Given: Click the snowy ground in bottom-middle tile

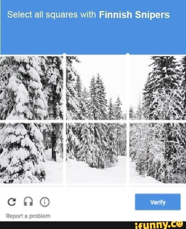Looking at the screenshot, I should click(x=96, y=175).
